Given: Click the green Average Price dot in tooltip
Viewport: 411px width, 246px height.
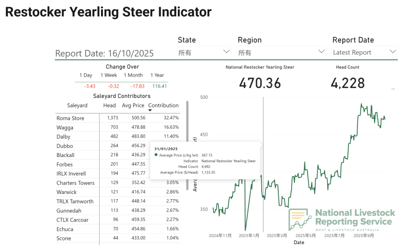Looking at the screenshot, I should (156, 155).
